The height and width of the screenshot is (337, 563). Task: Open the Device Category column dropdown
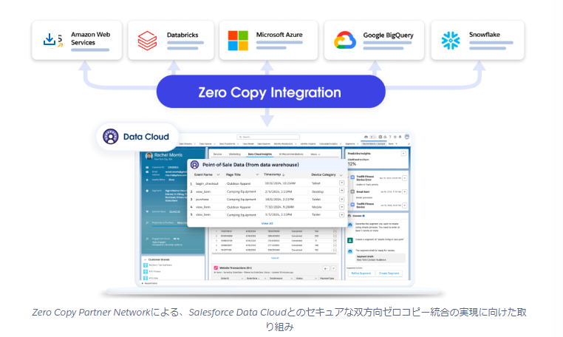pyautogui.click(x=341, y=175)
